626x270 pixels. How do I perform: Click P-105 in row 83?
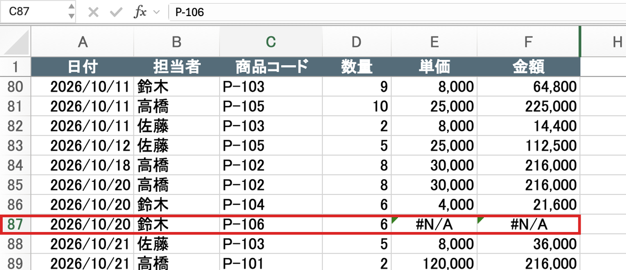pos(270,145)
